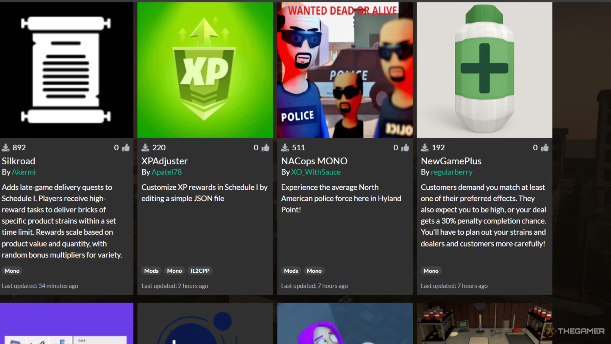Select the IL2CPP tag on XPAdjuster
The image size is (611, 344).
point(200,271)
